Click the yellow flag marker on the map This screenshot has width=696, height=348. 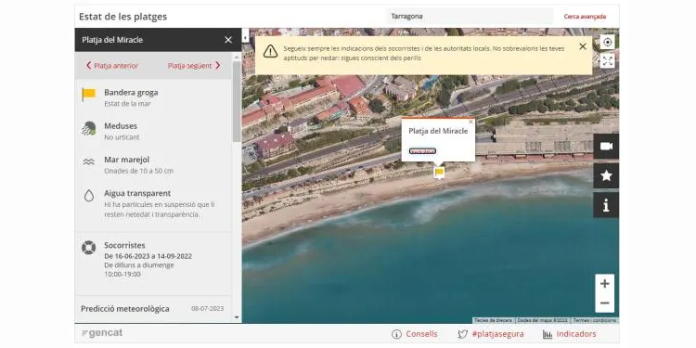(x=440, y=173)
